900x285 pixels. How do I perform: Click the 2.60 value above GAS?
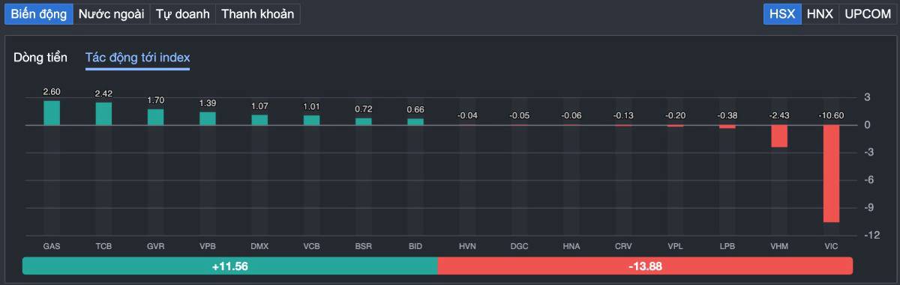52,92
